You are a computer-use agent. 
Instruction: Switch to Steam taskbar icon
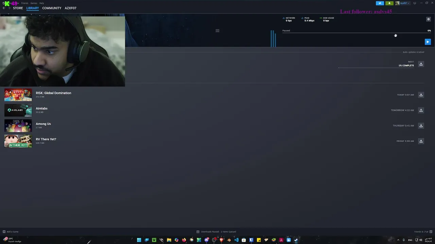(296, 240)
